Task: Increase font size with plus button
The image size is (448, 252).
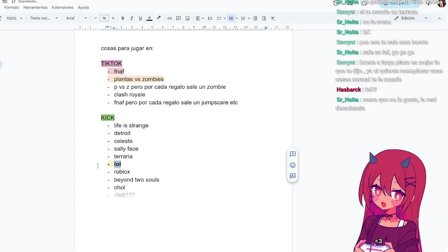Action: click(x=113, y=18)
